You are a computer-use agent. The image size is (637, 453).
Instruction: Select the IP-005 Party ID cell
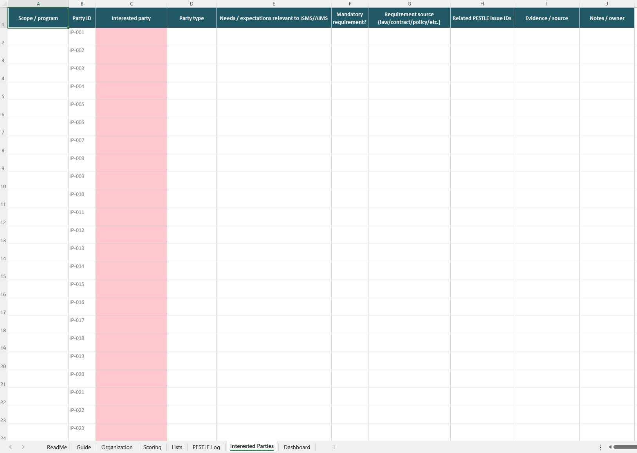coord(82,109)
